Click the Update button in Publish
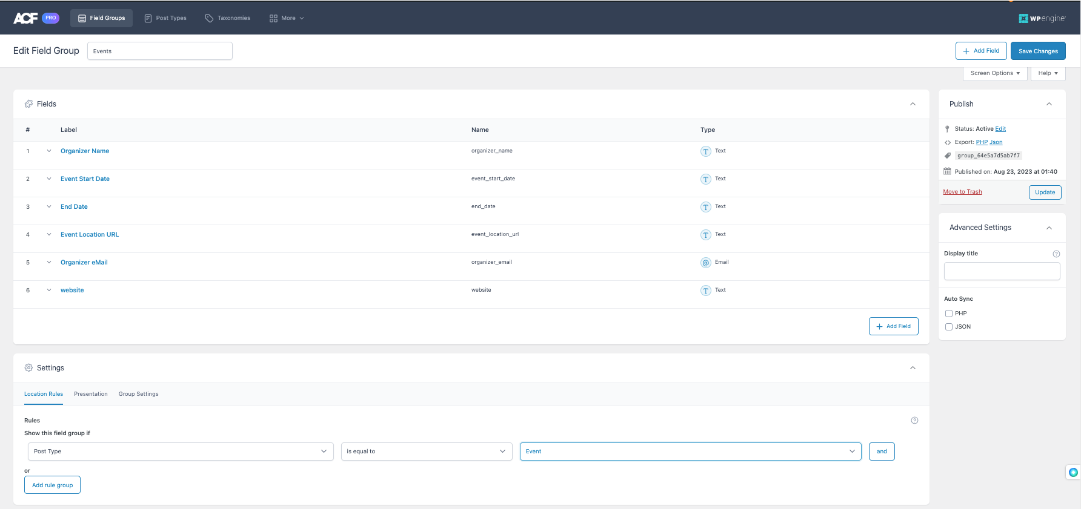 pos(1045,192)
